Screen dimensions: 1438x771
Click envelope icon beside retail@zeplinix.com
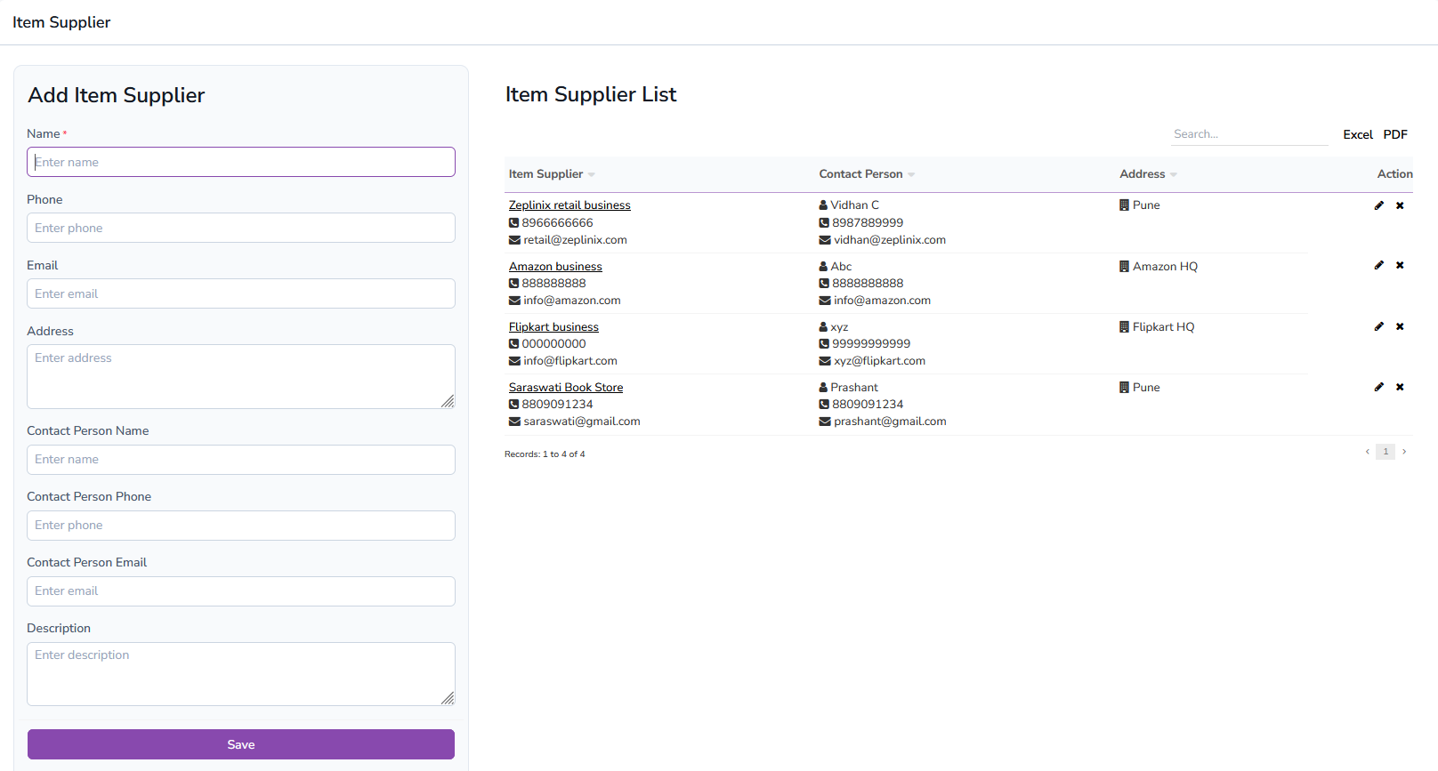(x=514, y=240)
